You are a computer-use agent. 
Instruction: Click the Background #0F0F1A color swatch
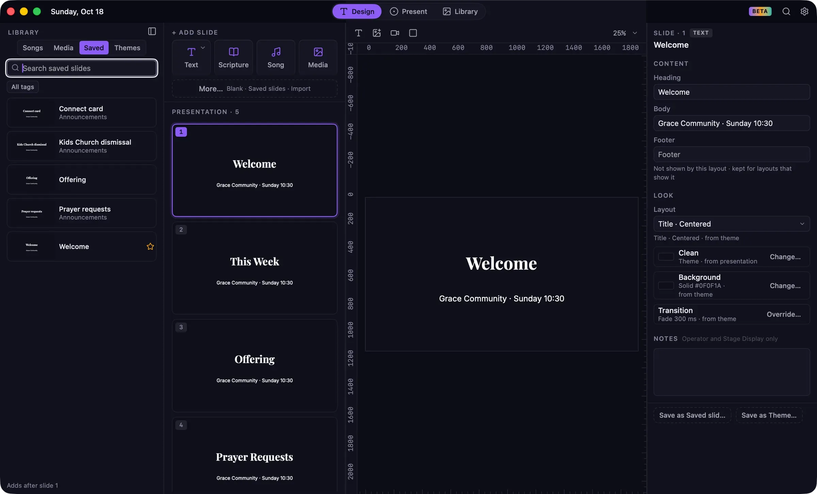[666, 286]
